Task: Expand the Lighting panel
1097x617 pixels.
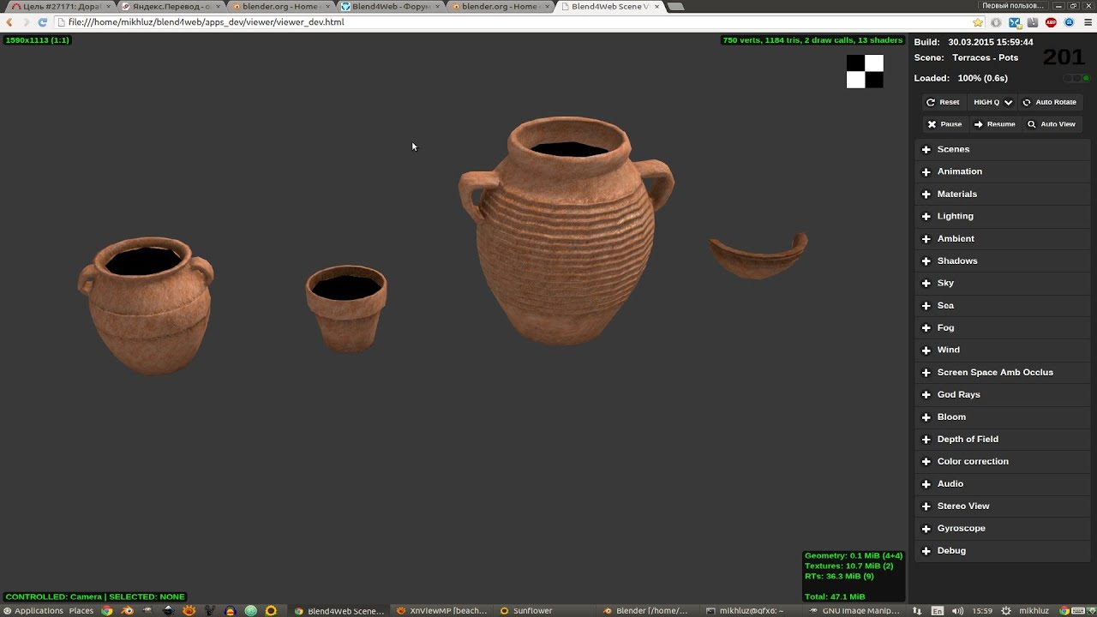Action: pyautogui.click(x=1002, y=216)
